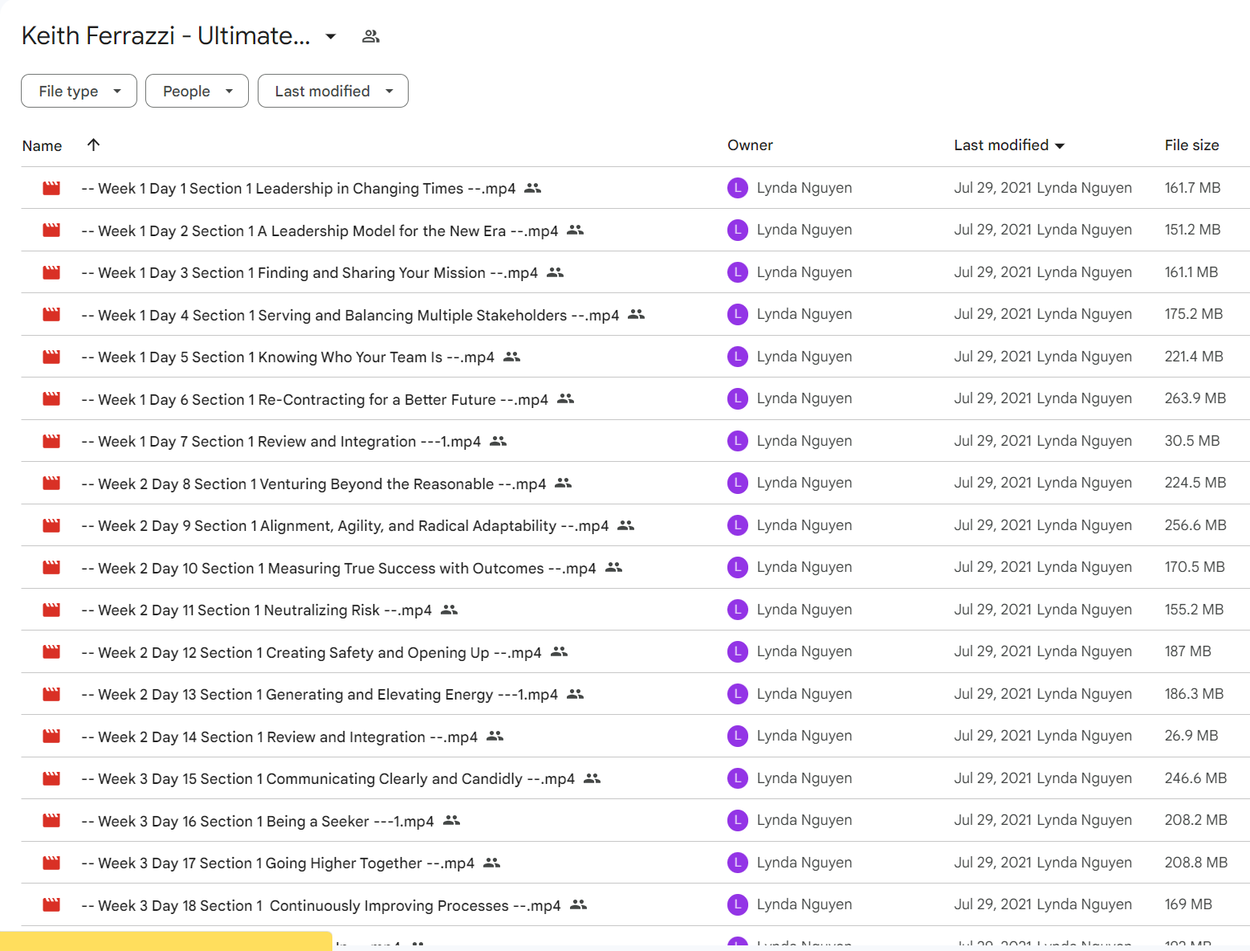Click shared icon next to Balancing Multiple Stakeholders
The image size is (1250, 951).
tap(637, 315)
